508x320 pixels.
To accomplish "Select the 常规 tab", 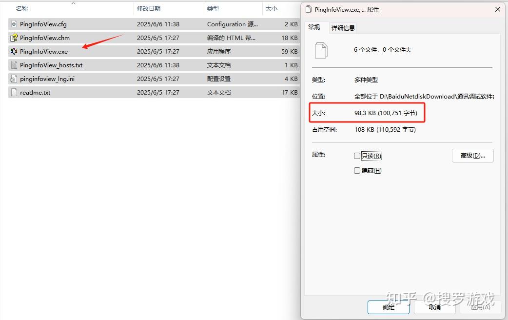I will [x=315, y=28].
